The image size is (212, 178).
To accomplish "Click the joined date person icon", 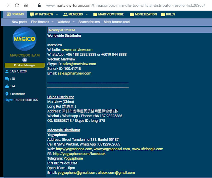I will point(7,71).
